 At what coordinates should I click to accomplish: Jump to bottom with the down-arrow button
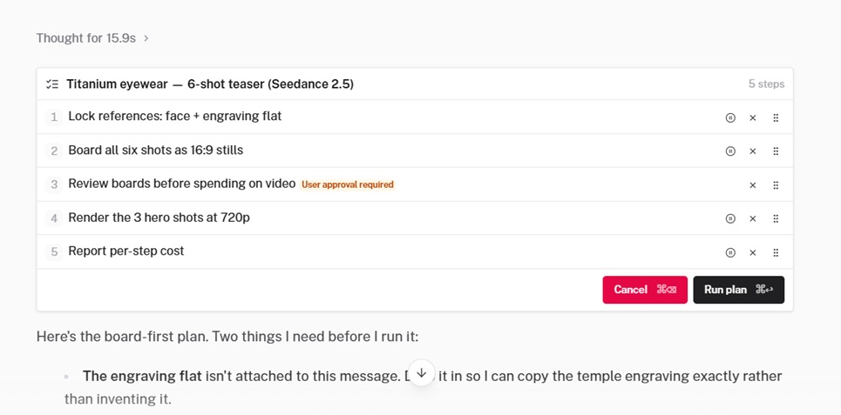422,372
